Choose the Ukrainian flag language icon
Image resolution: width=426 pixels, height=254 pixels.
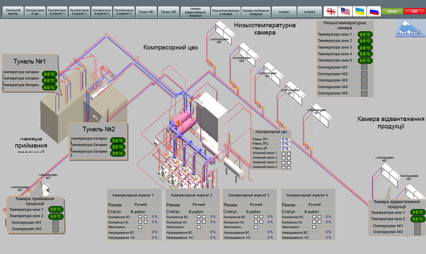coord(359,11)
